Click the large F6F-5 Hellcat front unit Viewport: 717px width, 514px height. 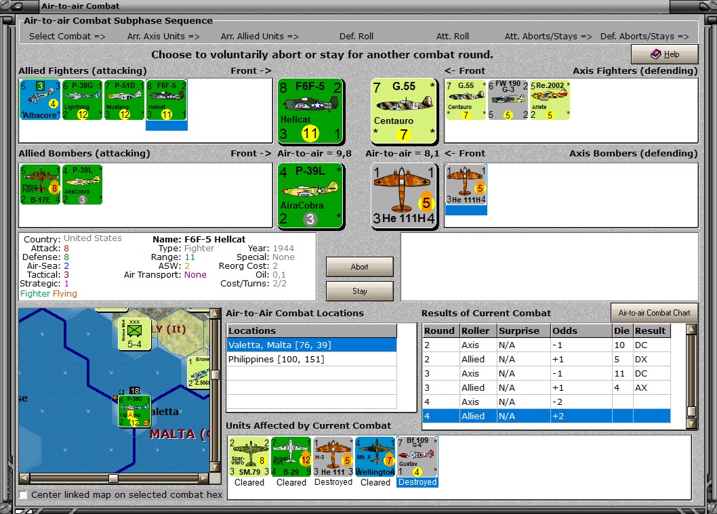click(310, 111)
